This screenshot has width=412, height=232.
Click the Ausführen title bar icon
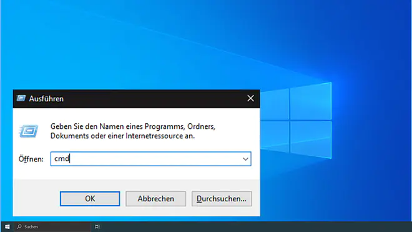click(x=21, y=98)
